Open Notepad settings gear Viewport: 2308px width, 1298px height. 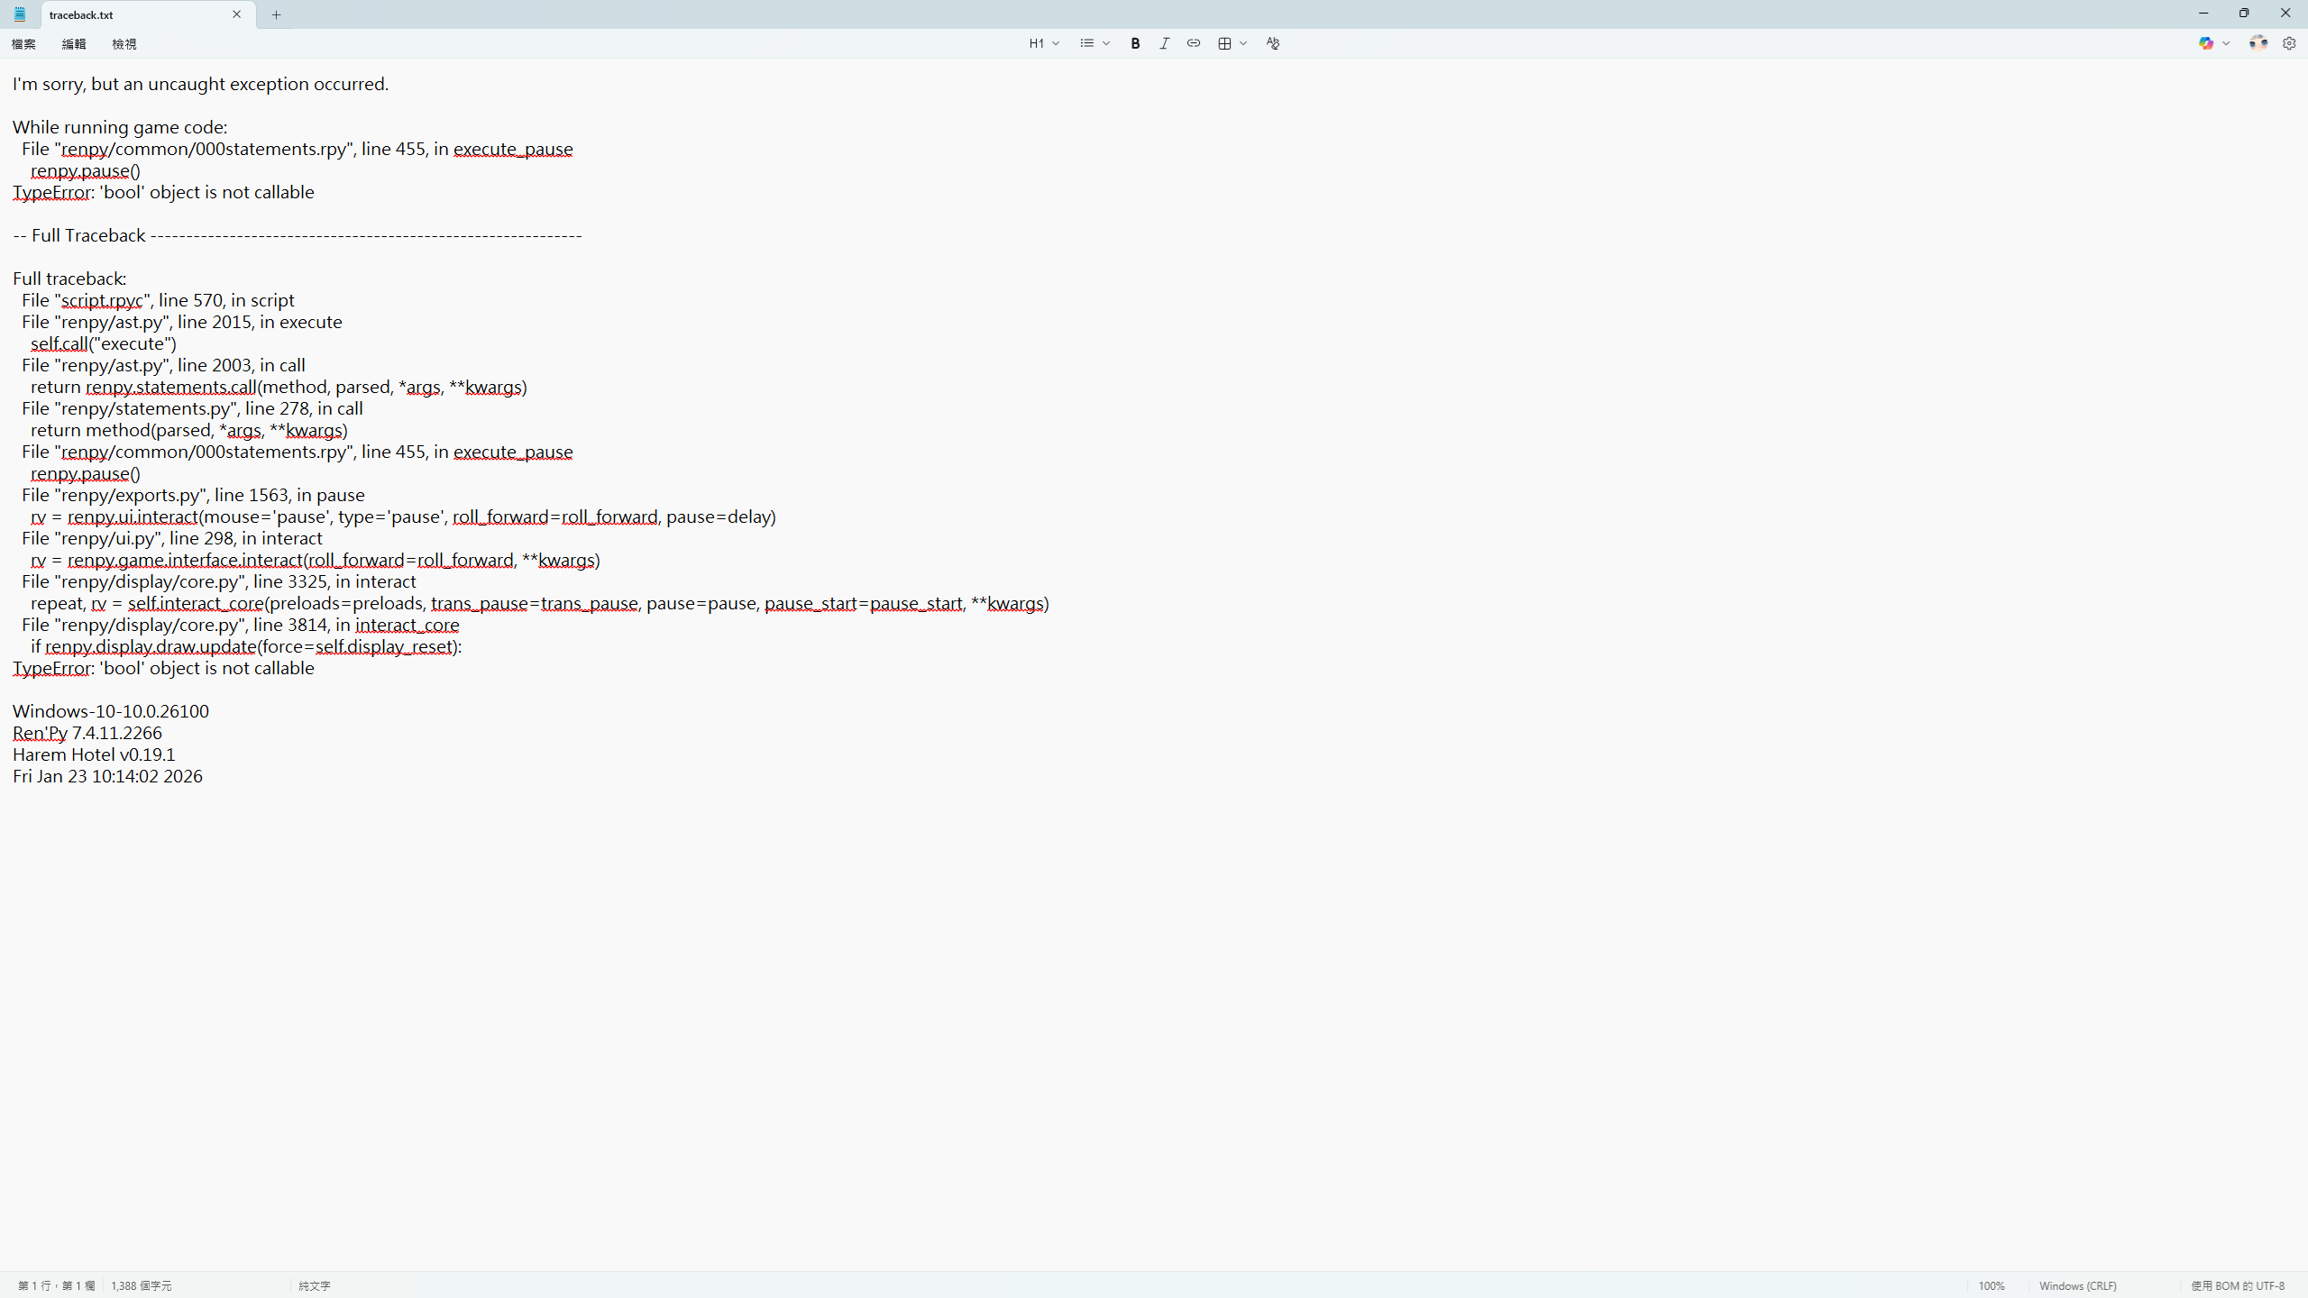point(2289,43)
